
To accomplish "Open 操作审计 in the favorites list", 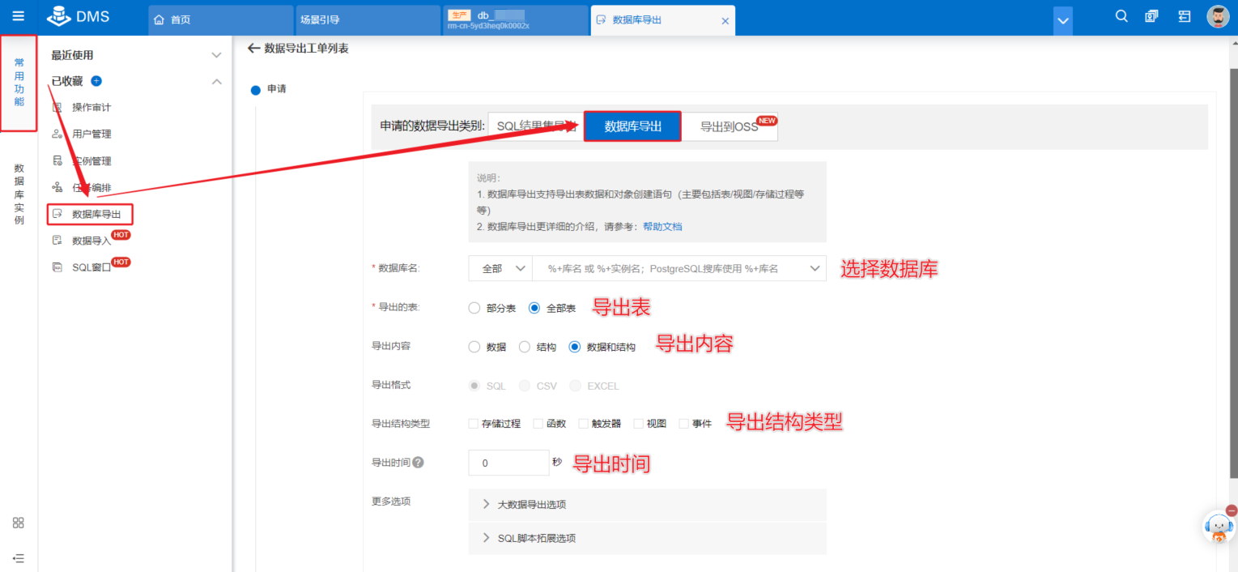I will point(91,107).
